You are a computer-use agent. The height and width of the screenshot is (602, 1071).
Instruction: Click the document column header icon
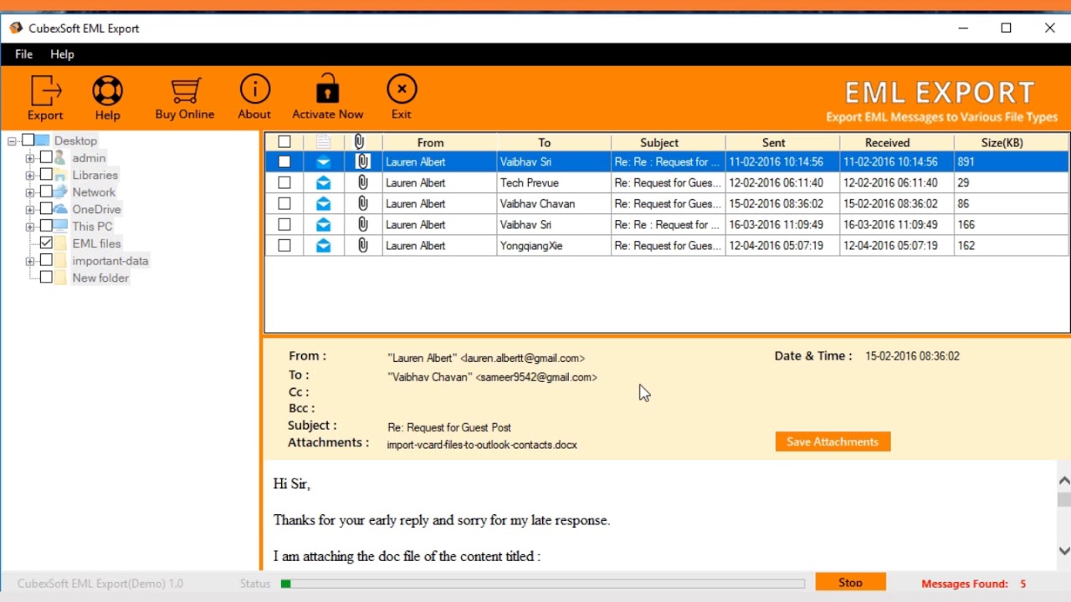[323, 142]
